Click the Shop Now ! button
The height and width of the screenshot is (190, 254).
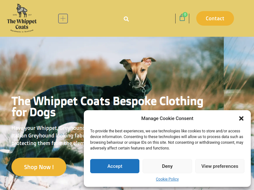click(39, 167)
